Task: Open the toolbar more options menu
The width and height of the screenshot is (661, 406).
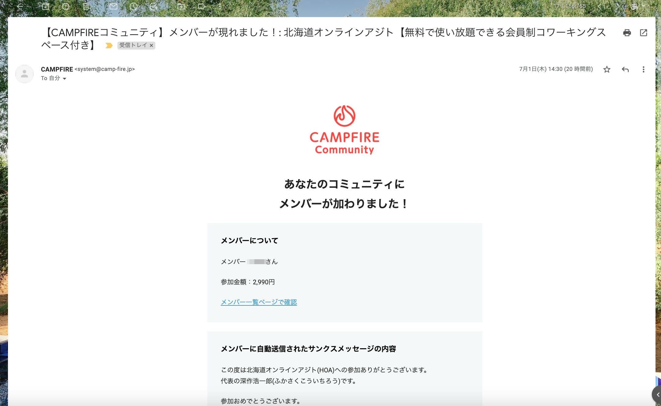Action: (220, 6)
